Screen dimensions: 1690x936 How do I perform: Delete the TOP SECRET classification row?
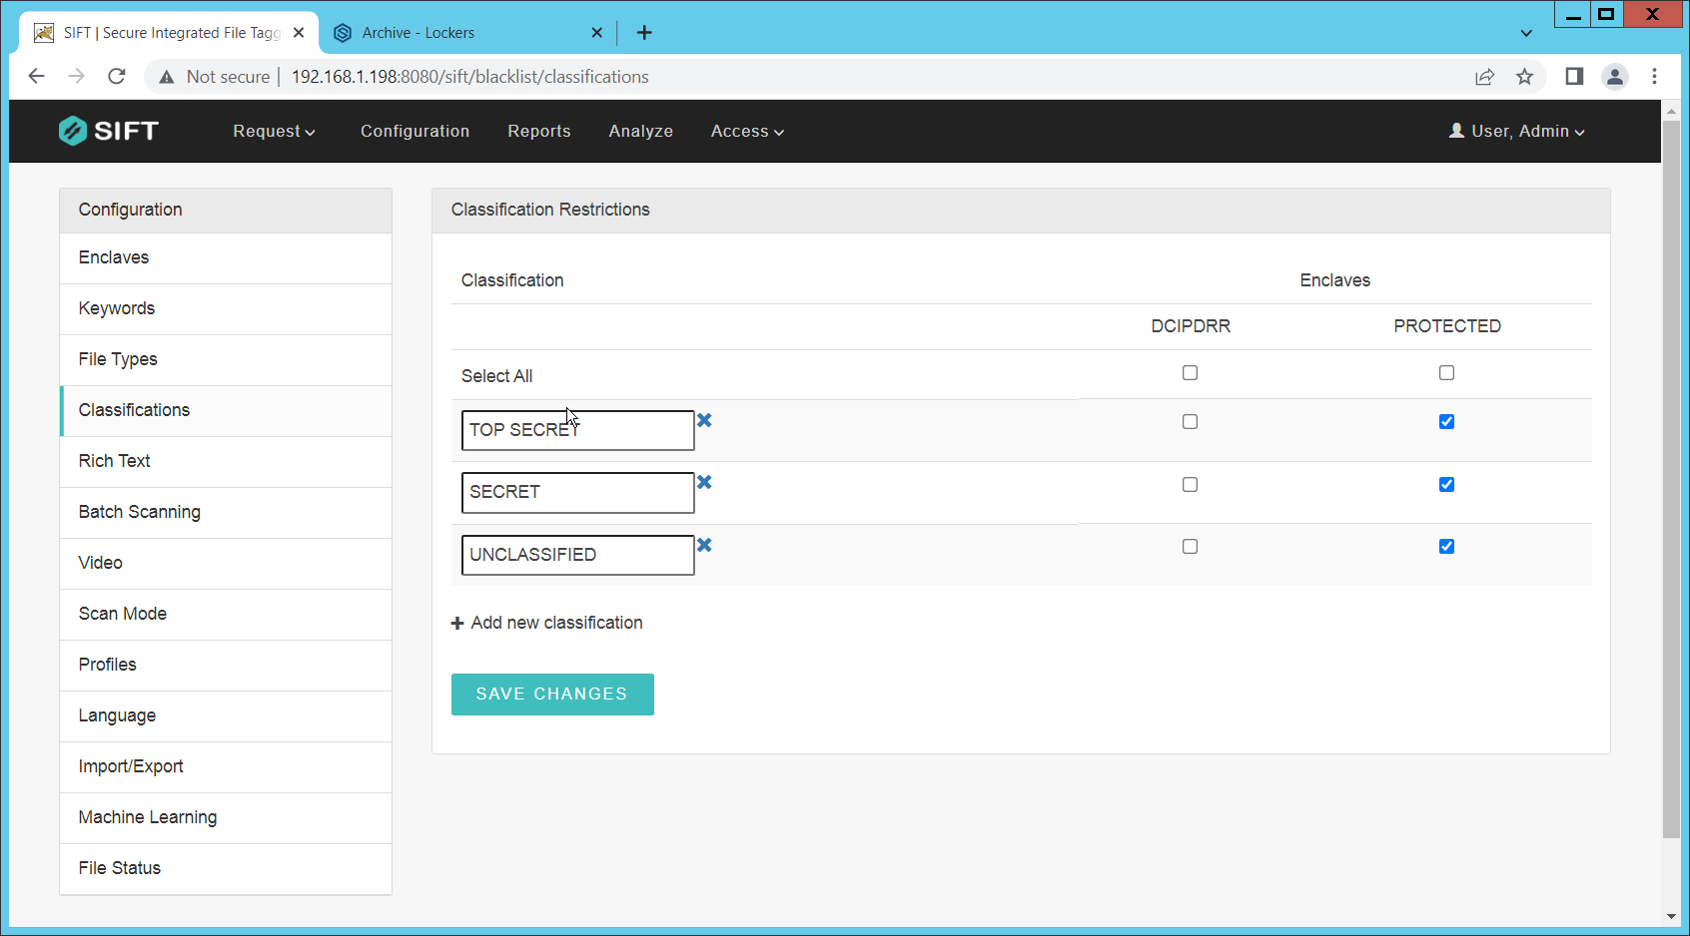click(x=704, y=420)
